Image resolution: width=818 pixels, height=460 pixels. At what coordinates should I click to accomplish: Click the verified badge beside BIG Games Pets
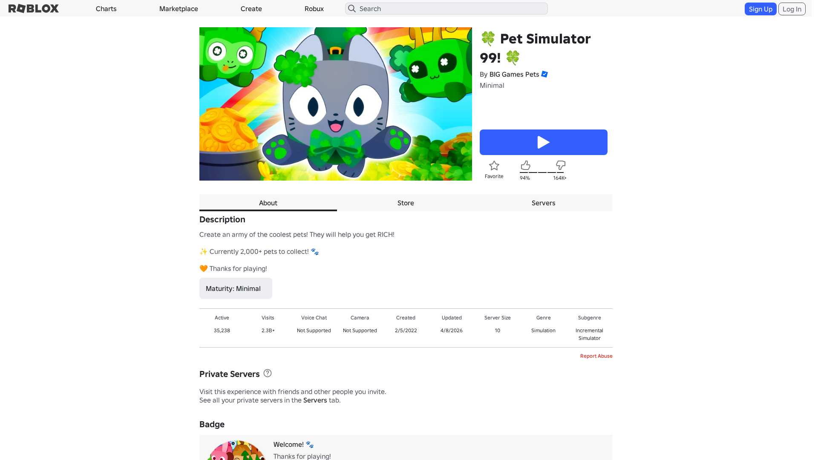tap(544, 74)
